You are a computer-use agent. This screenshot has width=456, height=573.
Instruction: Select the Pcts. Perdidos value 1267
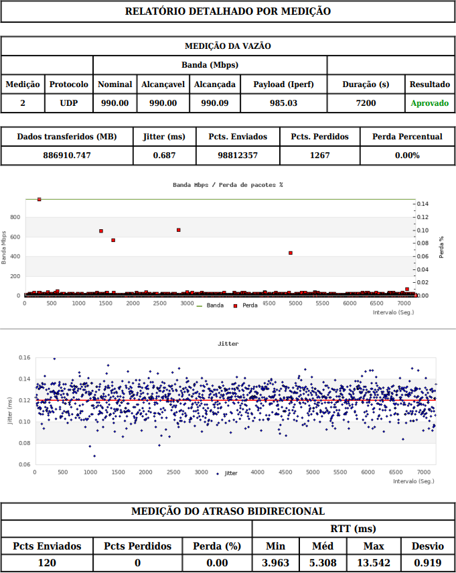coord(319,155)
